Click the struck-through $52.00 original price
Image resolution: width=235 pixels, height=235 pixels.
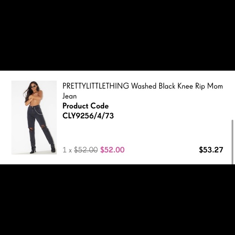tap(86, 150)
